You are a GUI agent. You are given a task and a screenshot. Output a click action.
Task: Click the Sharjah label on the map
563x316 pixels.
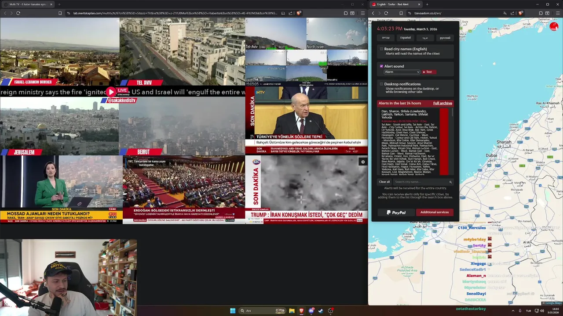click(504, 142)
